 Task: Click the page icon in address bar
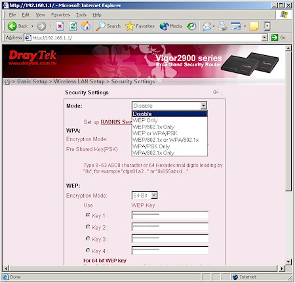[x=28, y=37]
